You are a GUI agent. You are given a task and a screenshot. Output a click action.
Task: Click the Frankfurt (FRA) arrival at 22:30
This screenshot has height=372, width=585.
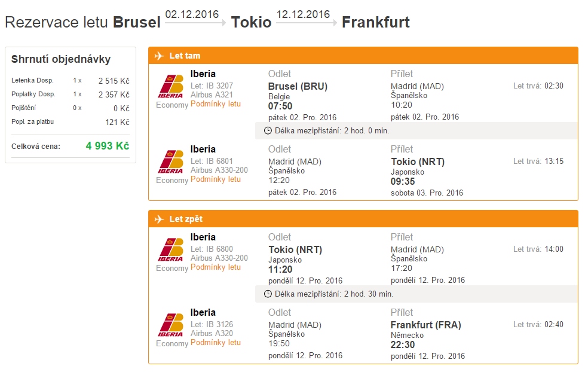pos(425,325)
